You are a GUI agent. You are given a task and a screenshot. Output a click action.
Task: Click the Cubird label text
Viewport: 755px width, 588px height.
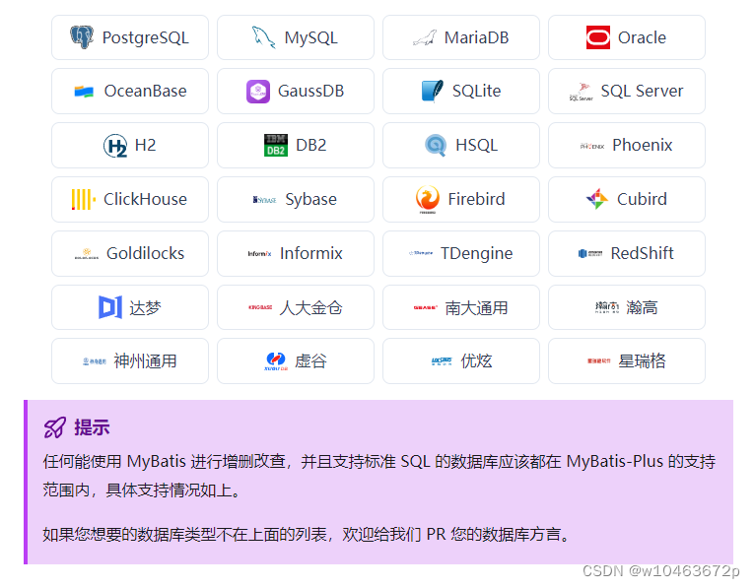643,199
